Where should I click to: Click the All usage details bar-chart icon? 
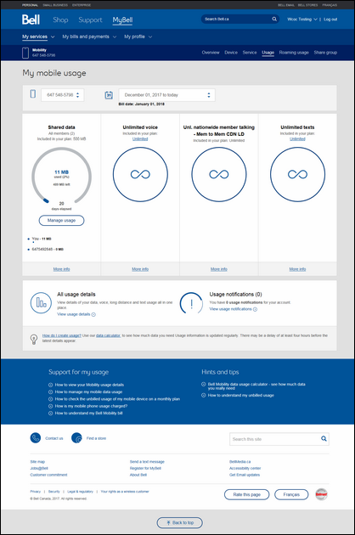click(41, 302)
